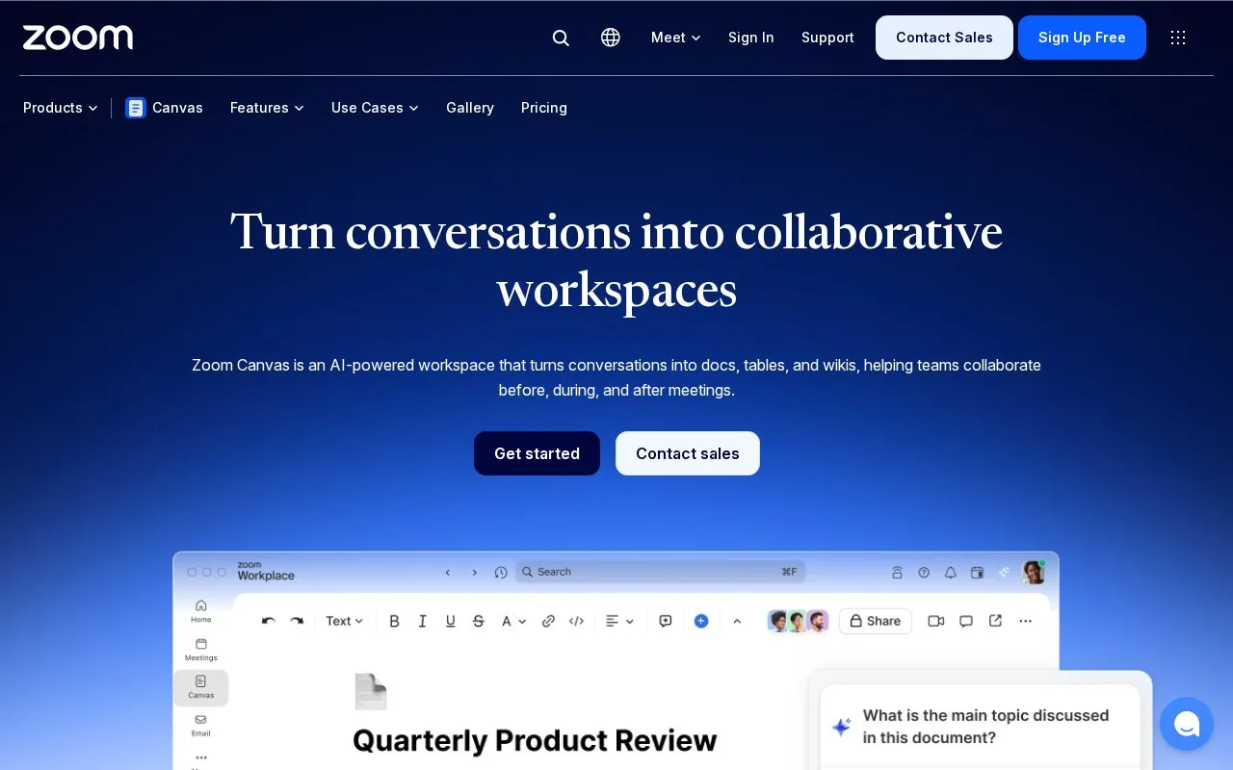Click the notification bell in Workplace preview
This screenshot has width=1233, height=770.
coord(951,572)
